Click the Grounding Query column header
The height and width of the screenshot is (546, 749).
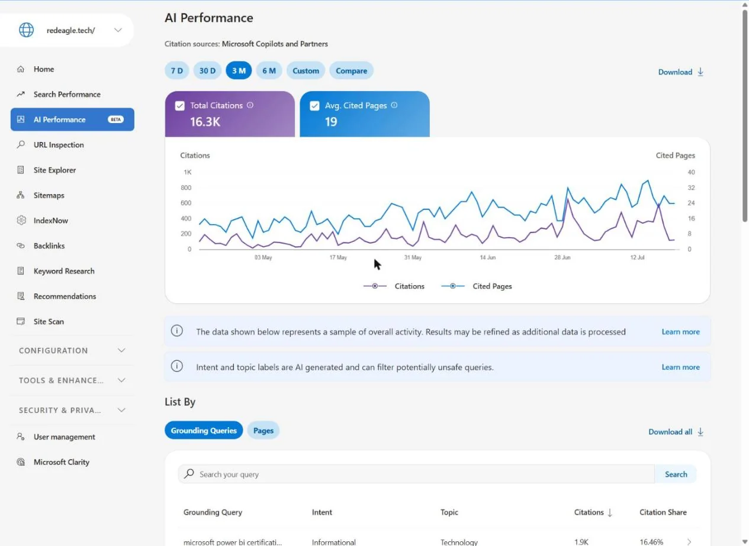point(213,512)
